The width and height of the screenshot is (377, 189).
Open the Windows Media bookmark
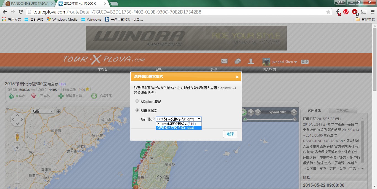62,19
